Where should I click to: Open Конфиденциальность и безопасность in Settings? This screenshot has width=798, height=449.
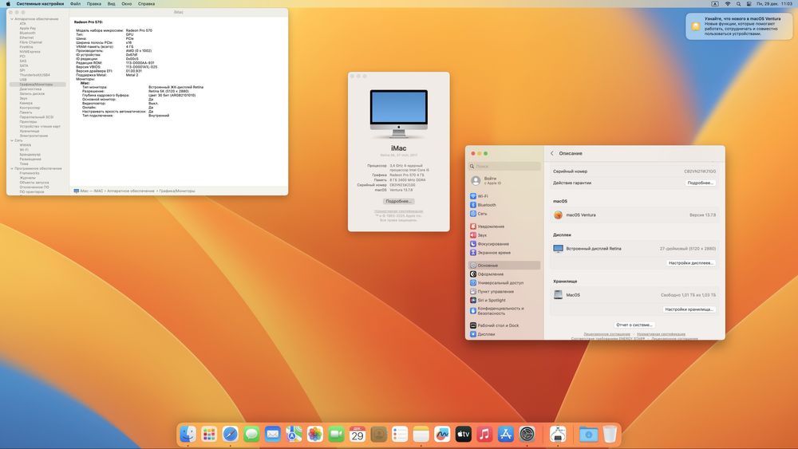click(x=504, y=311)
